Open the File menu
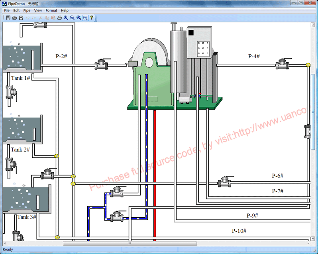This screenshot has width=318, height=254. pos(7,10)
